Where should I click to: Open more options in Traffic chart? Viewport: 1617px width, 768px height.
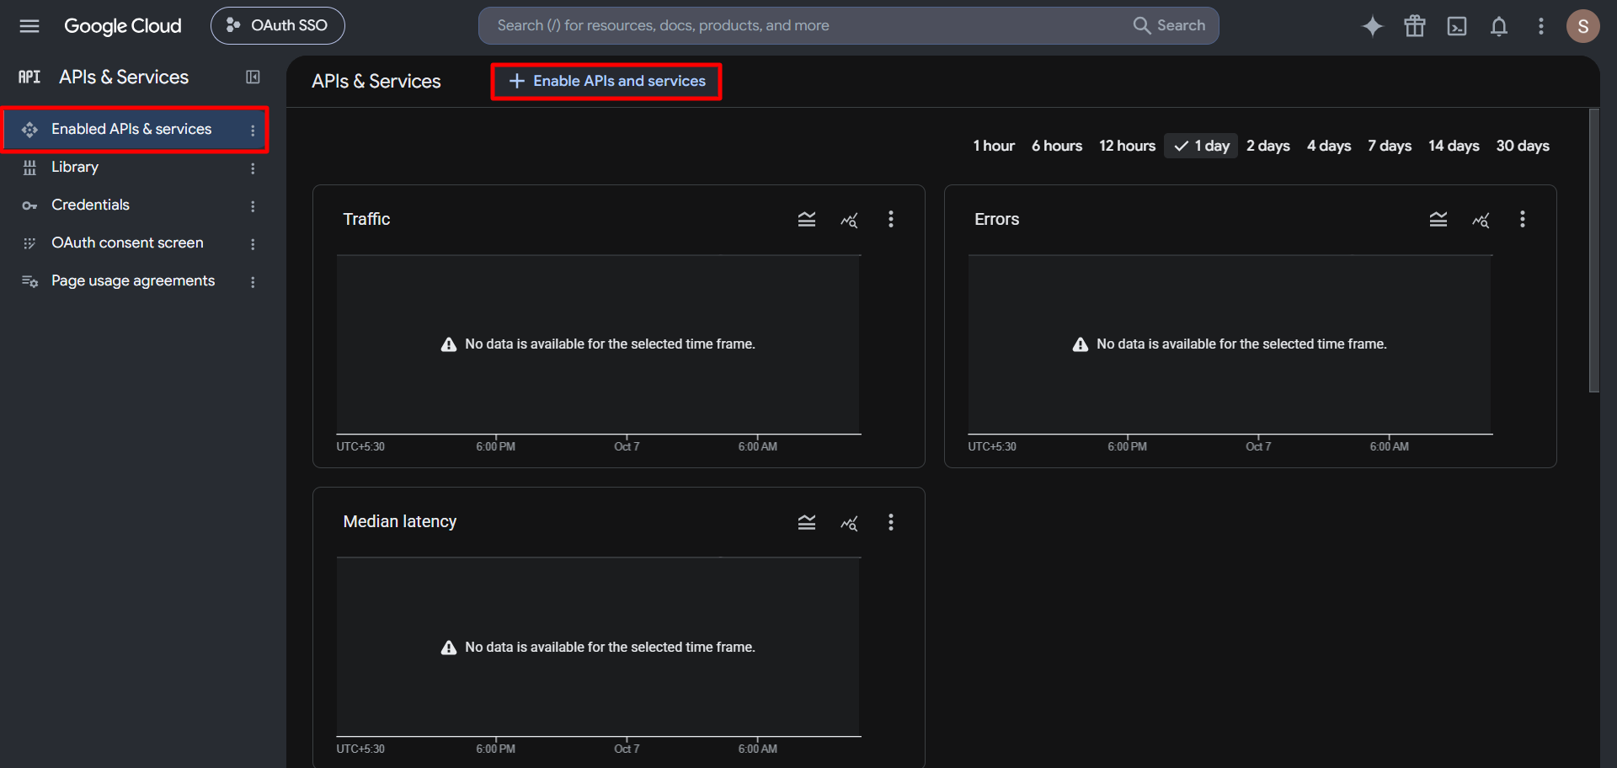click(890, 219)
